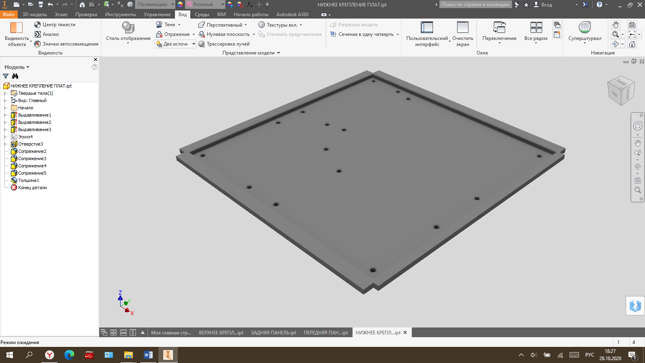Click the Центр тяжести (center of gravity) icon
Screen dimensions: 645x363
pos(37,25)
